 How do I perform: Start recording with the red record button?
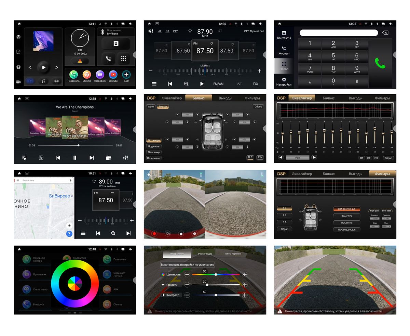pyautogui.click(x=154, y=234)
